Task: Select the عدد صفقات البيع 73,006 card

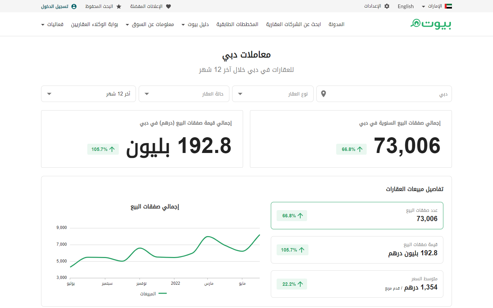Action: 357,216
